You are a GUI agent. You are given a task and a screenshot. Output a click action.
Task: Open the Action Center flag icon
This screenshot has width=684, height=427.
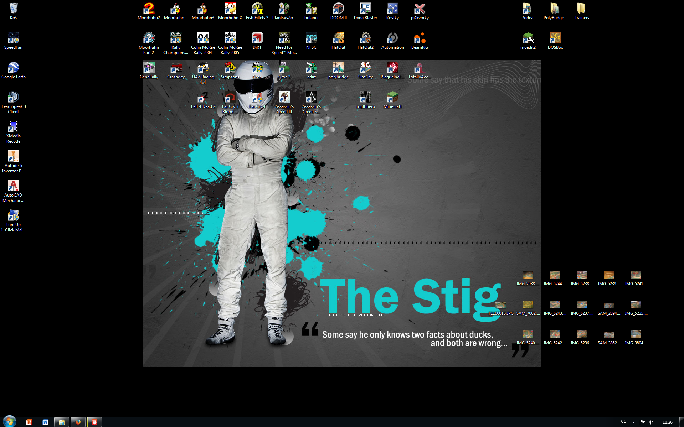point(642,422)
